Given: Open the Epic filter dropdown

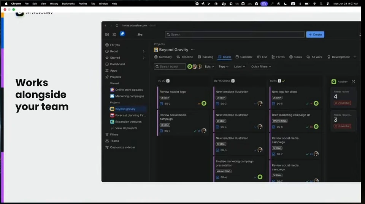Looking at the screenshot, I should (209, 67).
